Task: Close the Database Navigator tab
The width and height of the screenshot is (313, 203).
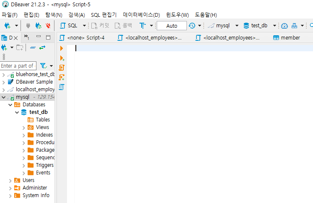Action: pos(16,38)
